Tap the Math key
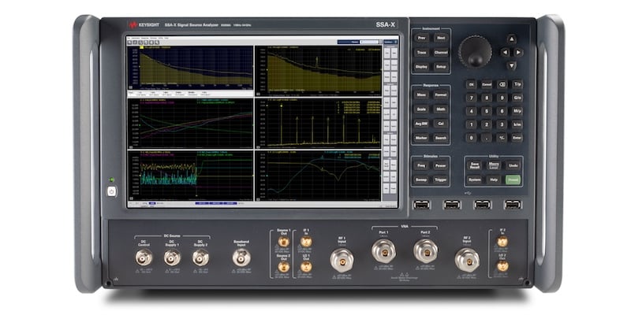The image size is (631, 315). coord(441,109)
